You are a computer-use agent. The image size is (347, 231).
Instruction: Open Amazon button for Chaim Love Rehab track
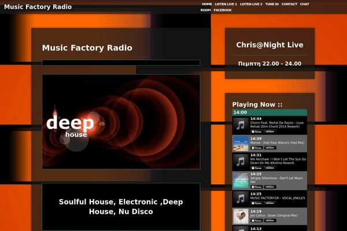270,132
